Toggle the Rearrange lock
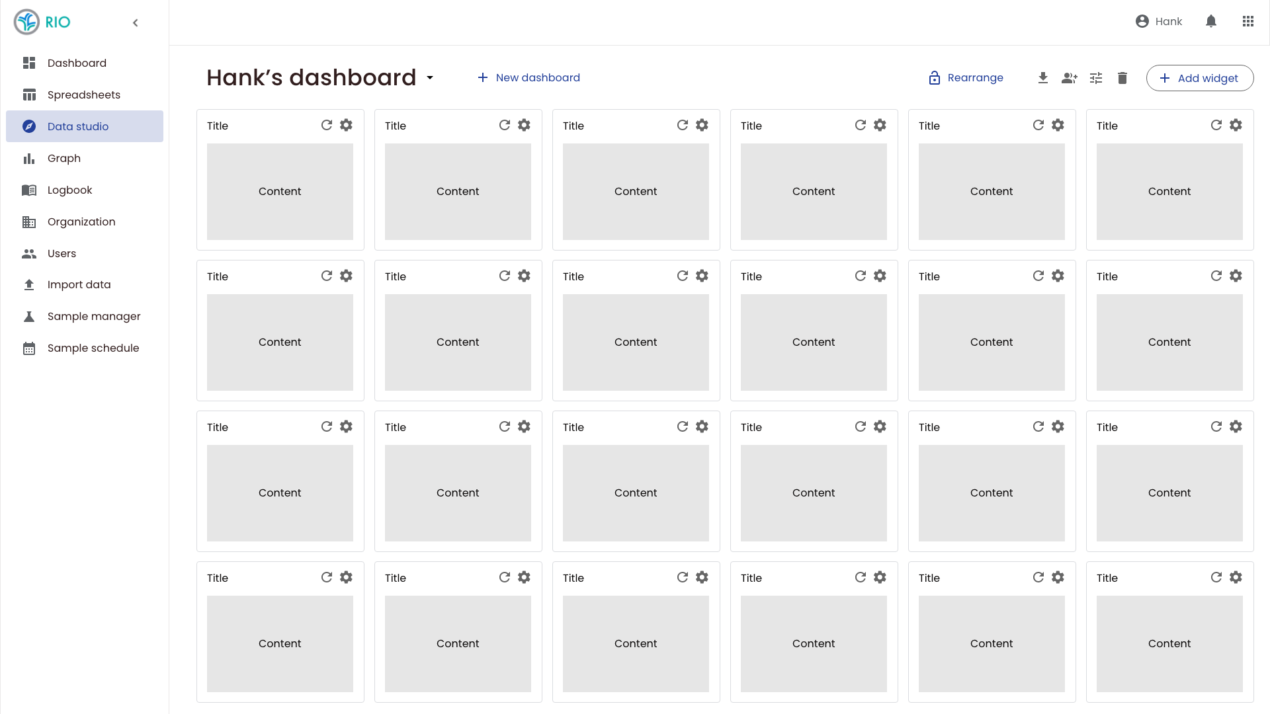 click(x=966, y=78)
